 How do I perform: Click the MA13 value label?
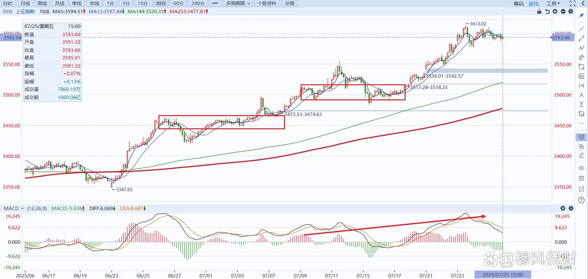(x=107, y=12)
